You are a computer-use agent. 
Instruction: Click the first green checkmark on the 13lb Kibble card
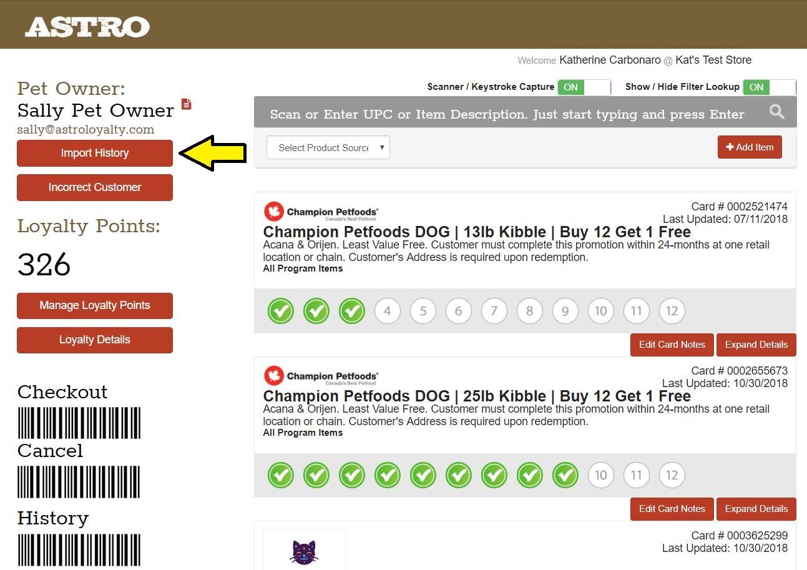click(281, 311)
